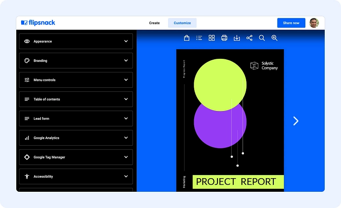
Task: Switch to the Create tab
Action: 154,23
